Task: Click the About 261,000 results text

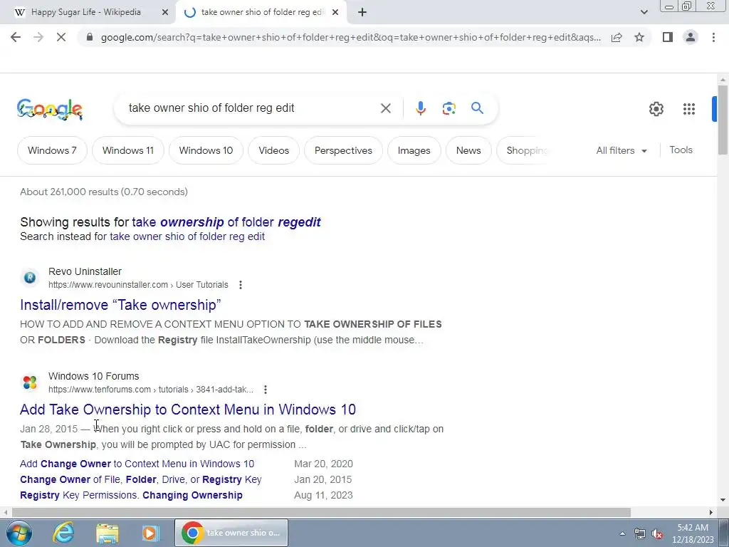Action: click(104, 192)
